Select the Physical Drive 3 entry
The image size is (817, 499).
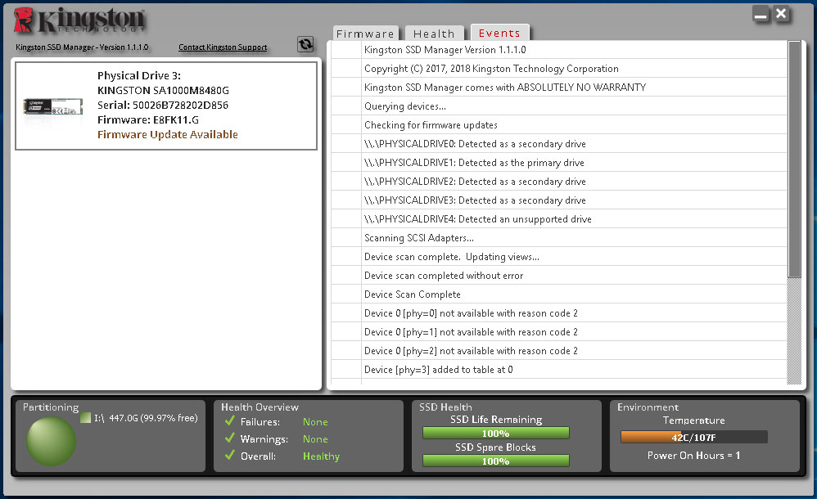tap(166, 105)
